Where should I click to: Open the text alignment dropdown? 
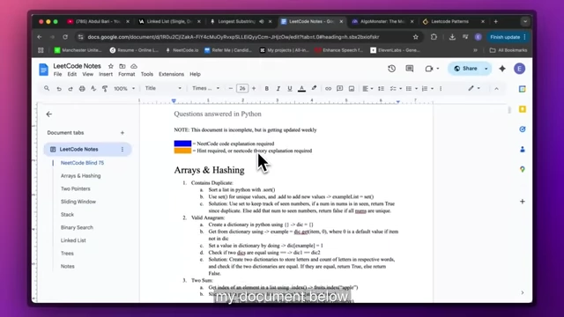pyautogui.click(x=367, y=88)
